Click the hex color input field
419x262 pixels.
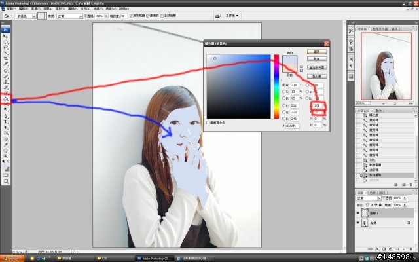[293, 126]
